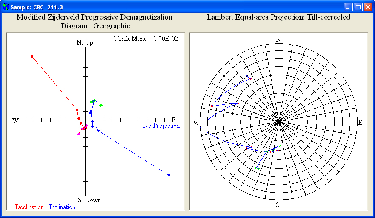The width and height of the screenshot is (375, 218).
Task: Click the globe application icon in title bar
Action: [6, 7]
